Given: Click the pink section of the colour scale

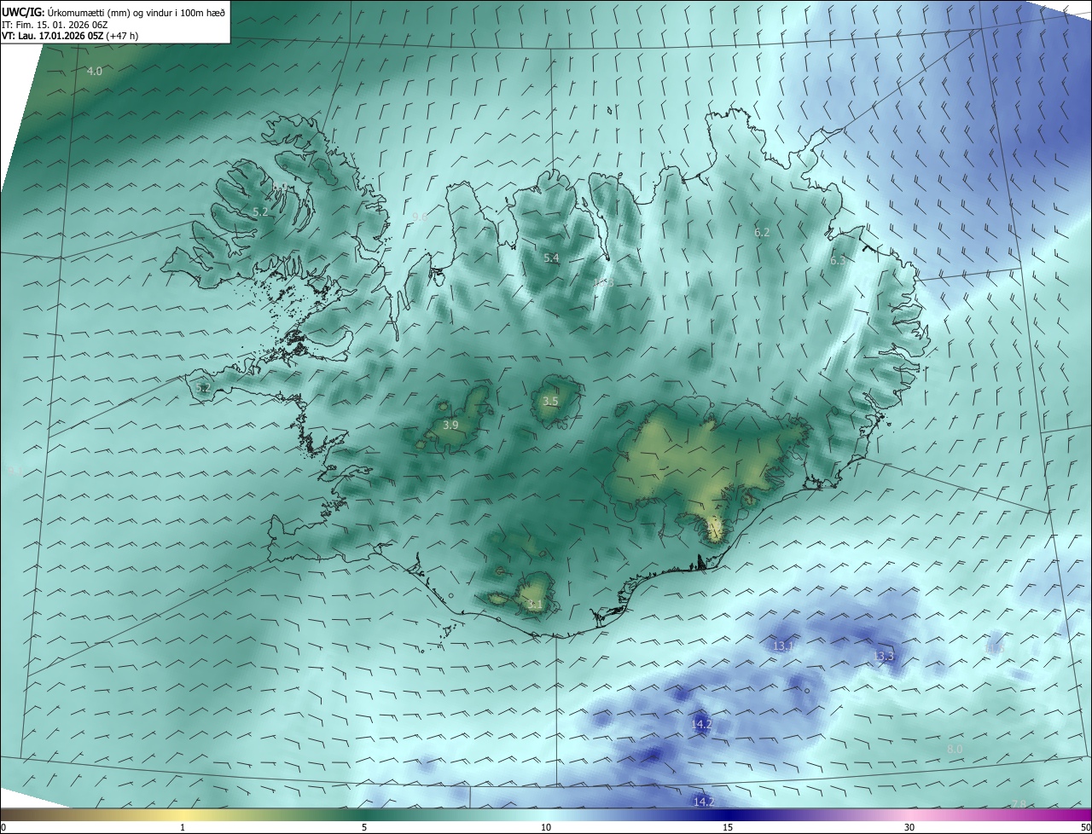Looking at the screenshot, I should coord(909,814).
